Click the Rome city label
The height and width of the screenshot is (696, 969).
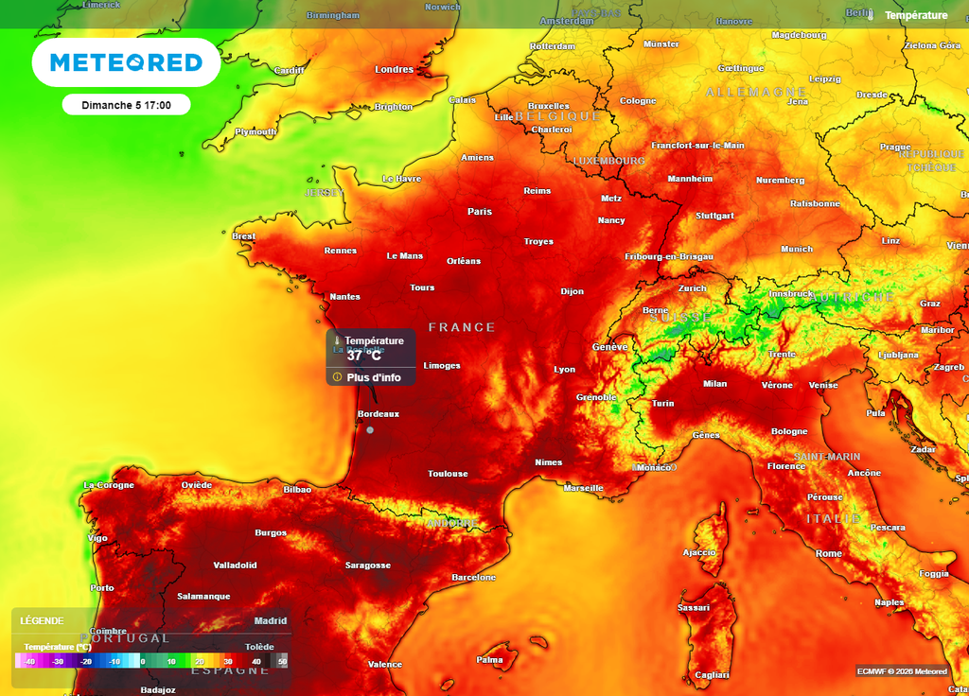(x=829, y=553)
